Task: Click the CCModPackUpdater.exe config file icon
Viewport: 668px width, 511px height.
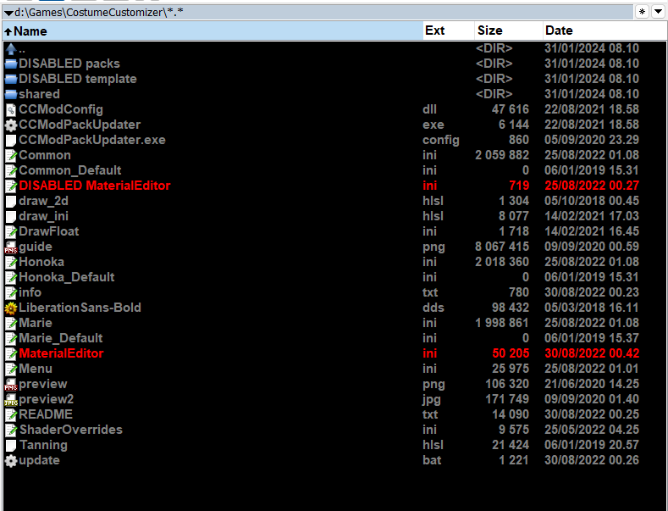Action: [11, 141]
